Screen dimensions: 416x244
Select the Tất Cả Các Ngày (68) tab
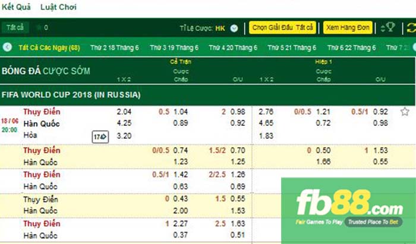[49, 47]
